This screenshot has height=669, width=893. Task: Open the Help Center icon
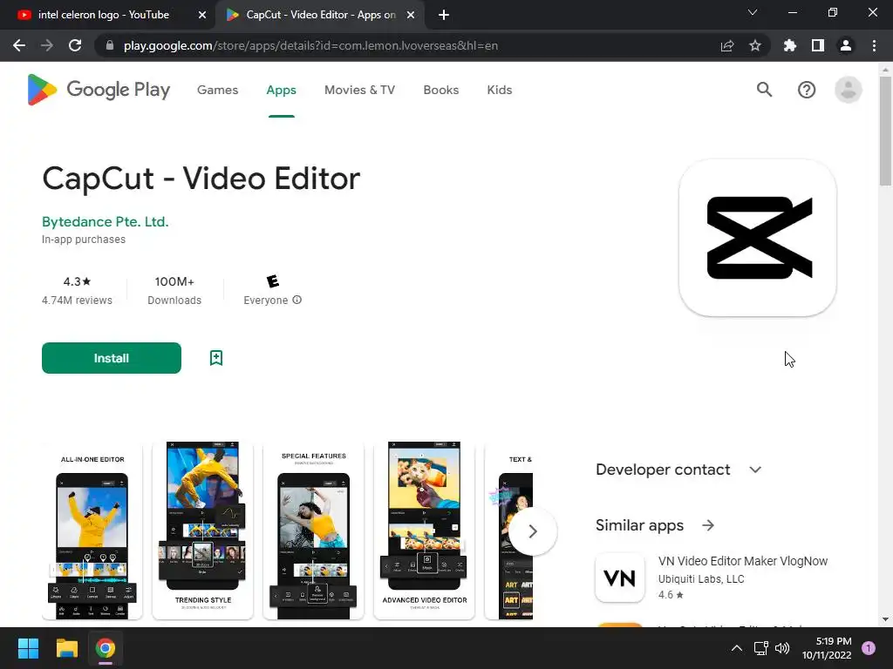[807, 90]
